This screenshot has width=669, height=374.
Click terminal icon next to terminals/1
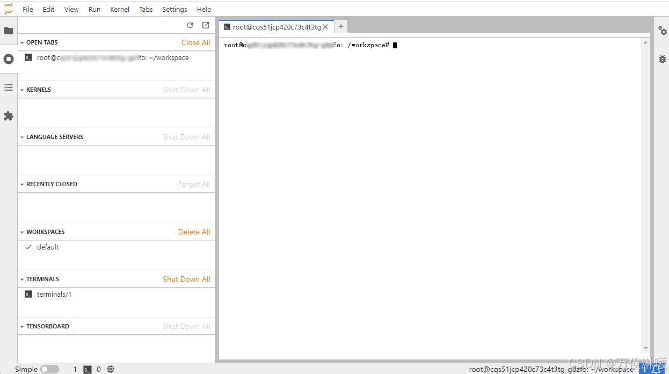28,294
